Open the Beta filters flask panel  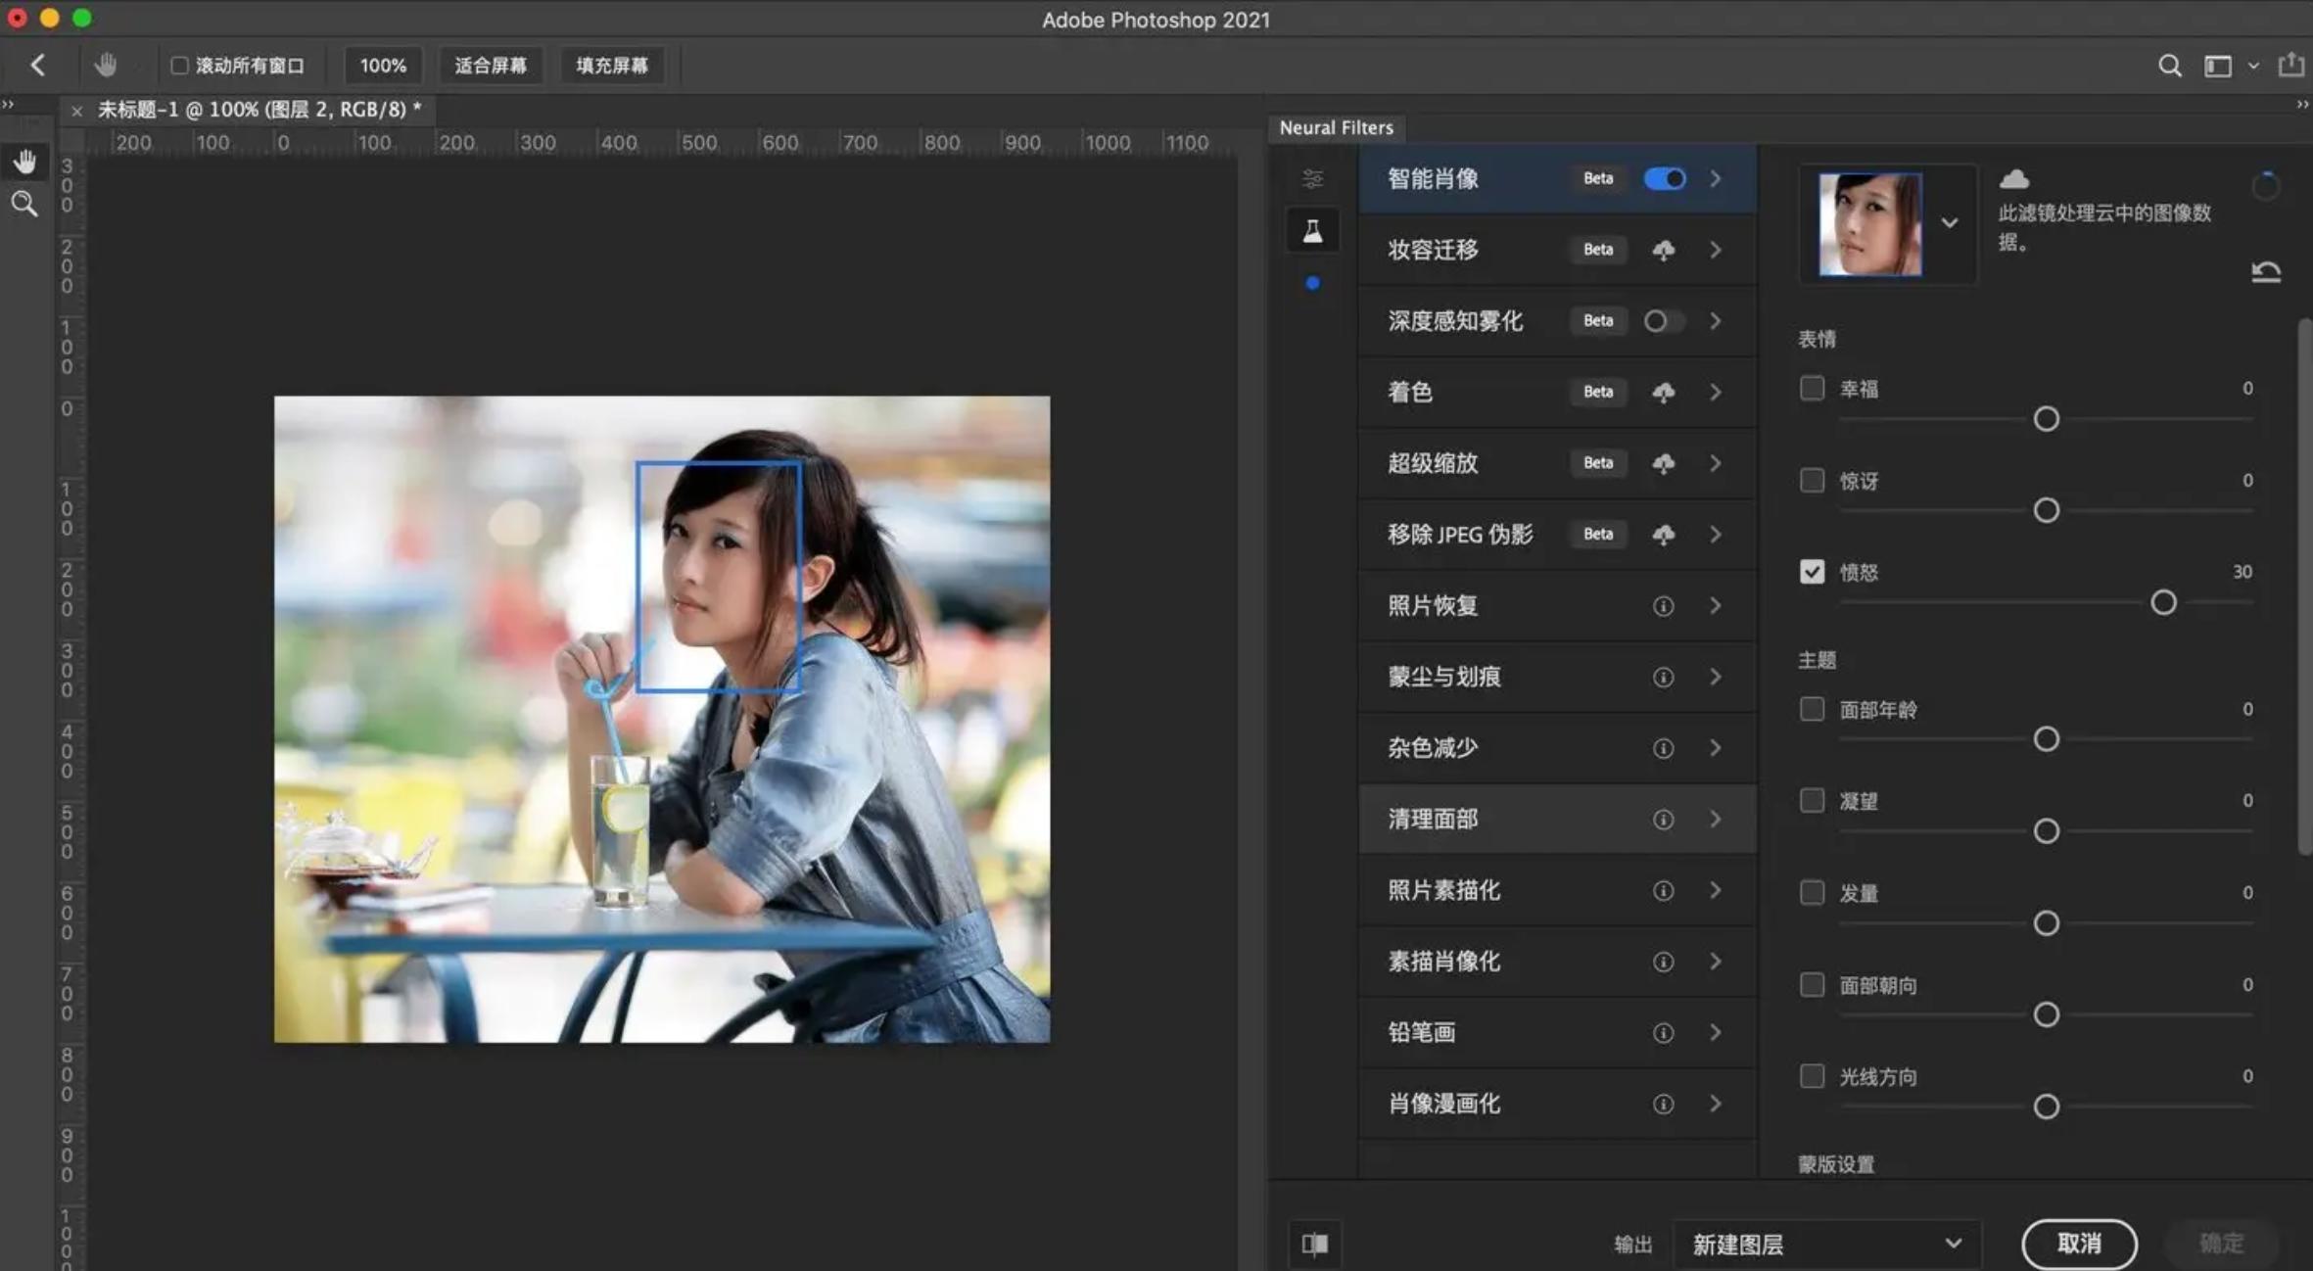click(1312, 229)
